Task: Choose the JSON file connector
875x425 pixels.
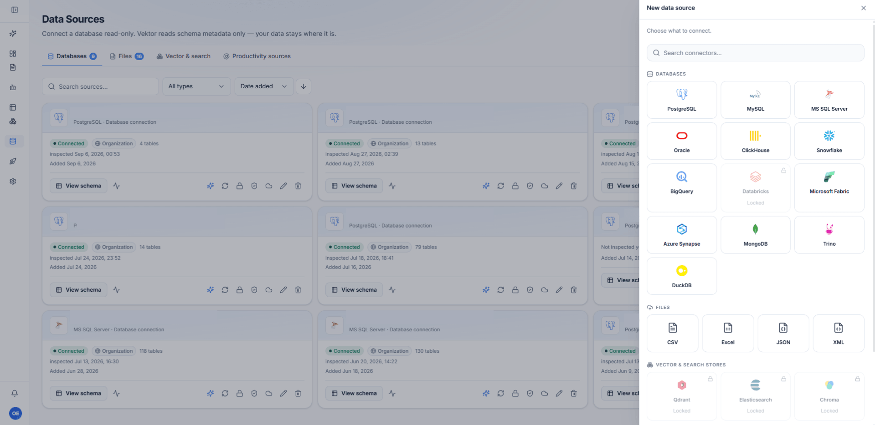Action: point(783,334)
